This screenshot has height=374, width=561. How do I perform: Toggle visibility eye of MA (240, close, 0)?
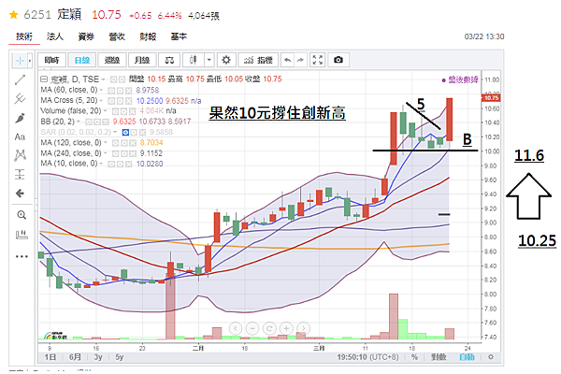click(116, 153)
